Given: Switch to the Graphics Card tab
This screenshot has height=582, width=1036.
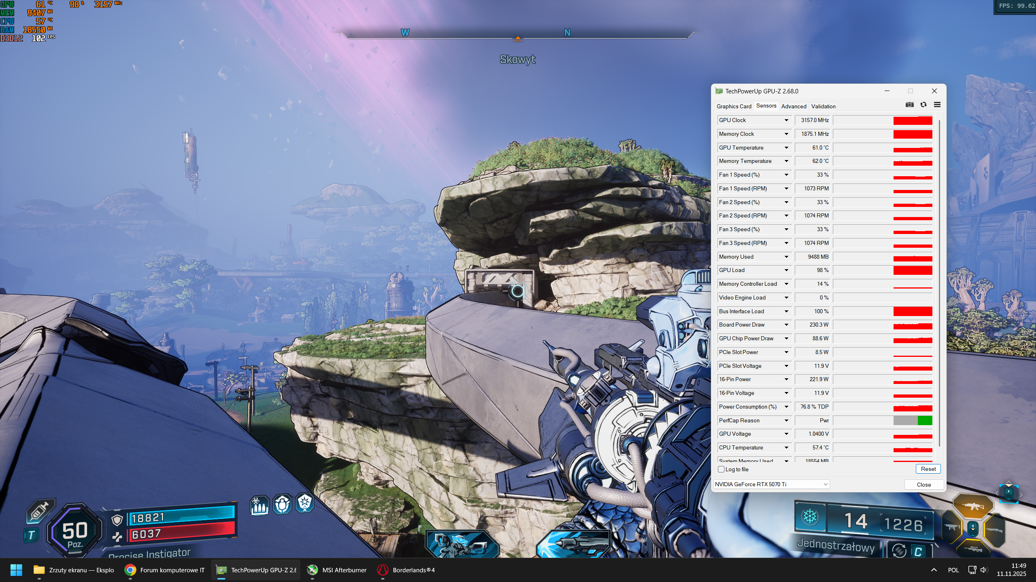Looking at the screenshot, I should [734, 106].
